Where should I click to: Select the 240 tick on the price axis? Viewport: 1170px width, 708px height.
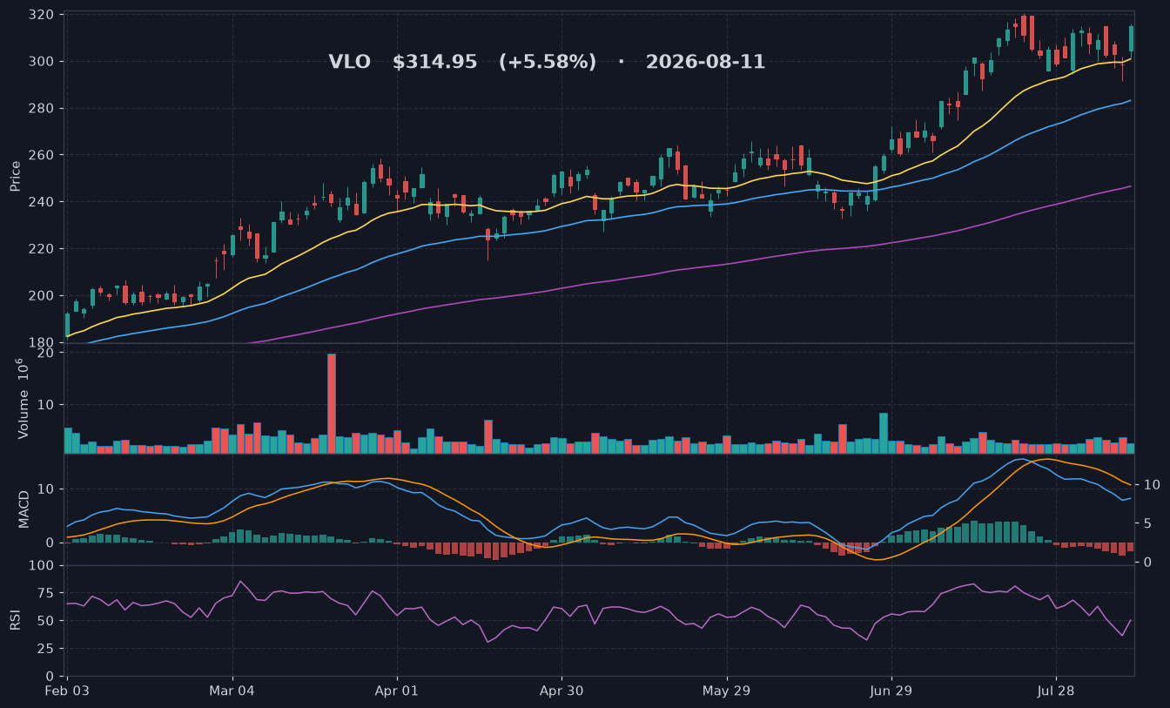pyautogui.click(x=43, y=202)
